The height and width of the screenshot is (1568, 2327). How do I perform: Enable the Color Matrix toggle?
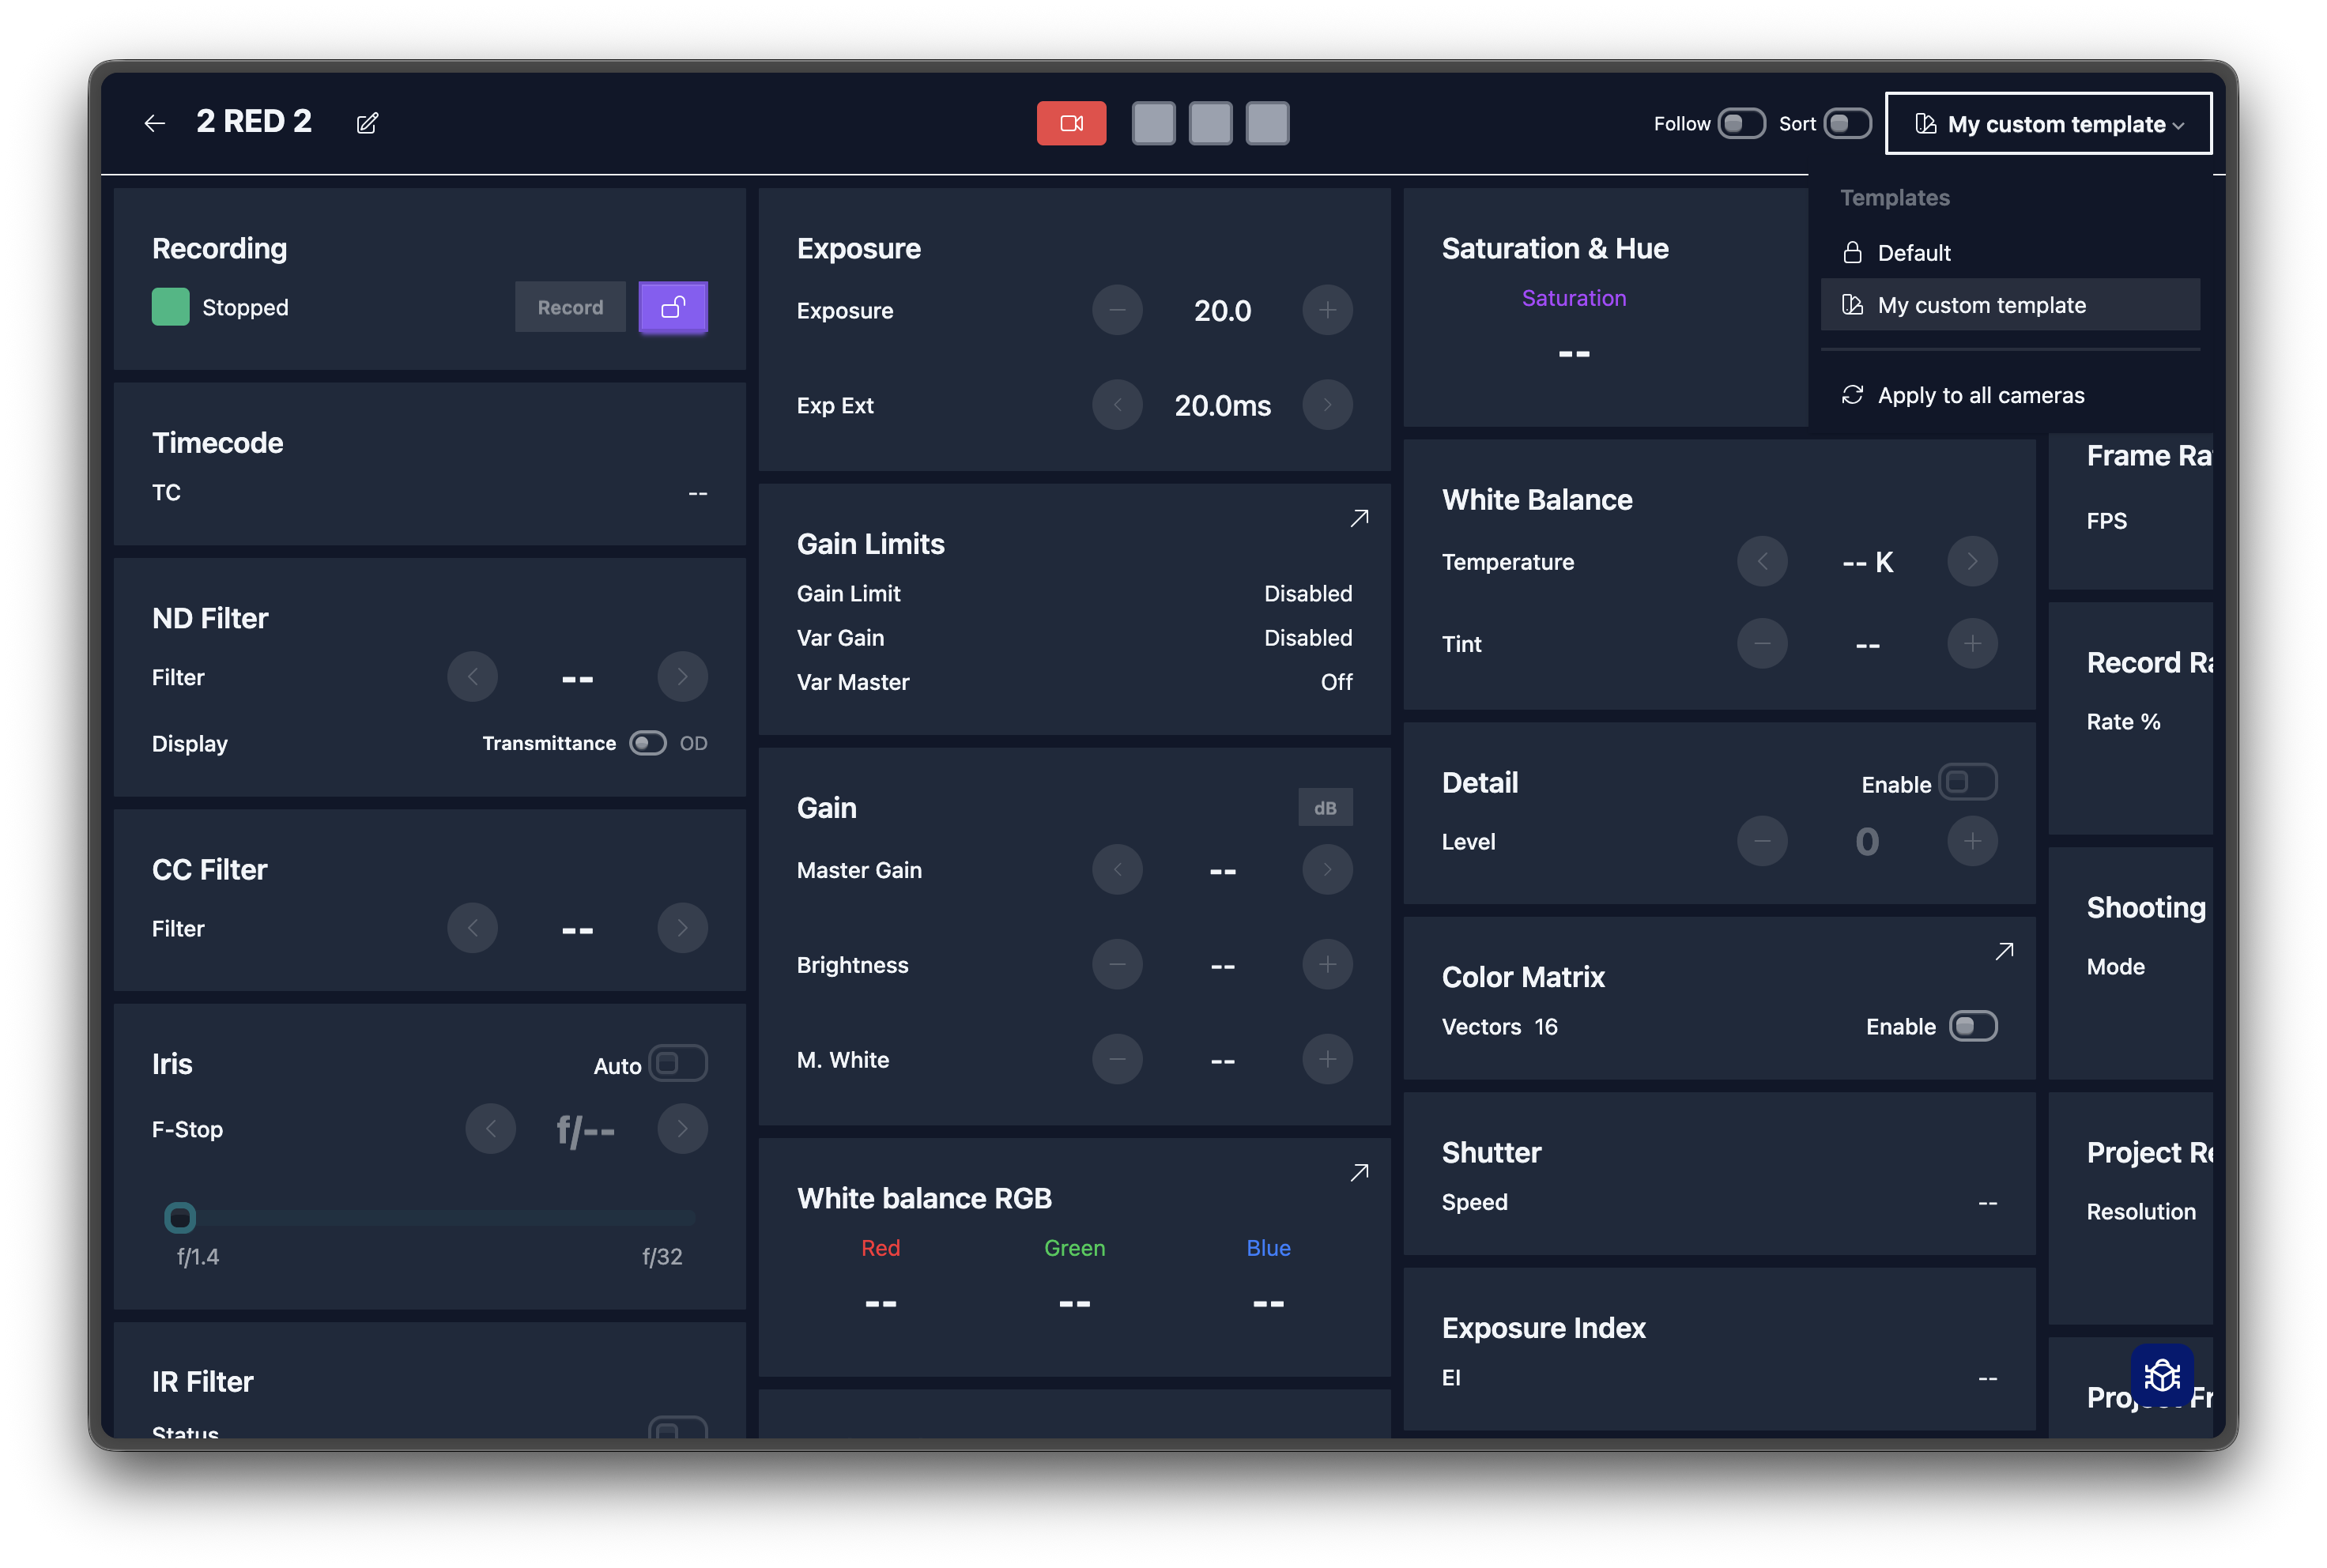pos(1973,1026)
